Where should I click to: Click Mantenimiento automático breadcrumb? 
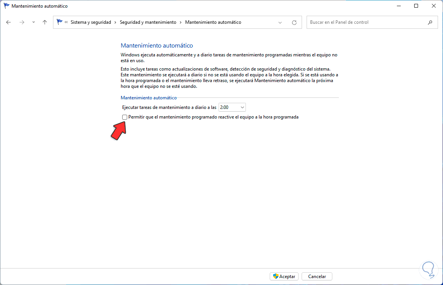coord(213,22)
